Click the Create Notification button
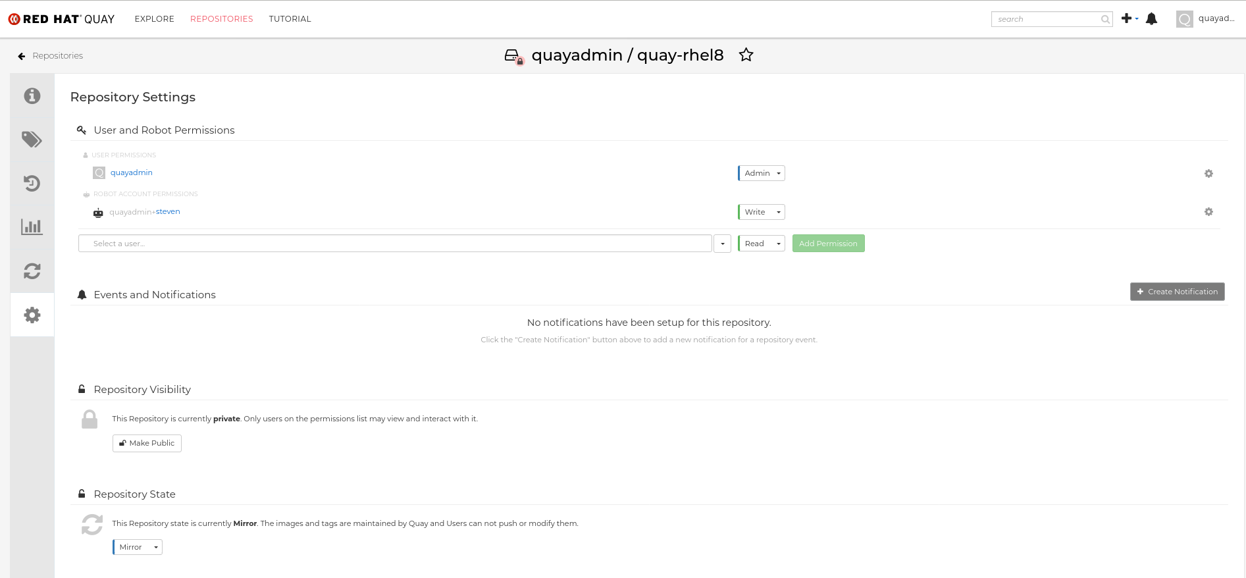 click(x=1177, y=292)
